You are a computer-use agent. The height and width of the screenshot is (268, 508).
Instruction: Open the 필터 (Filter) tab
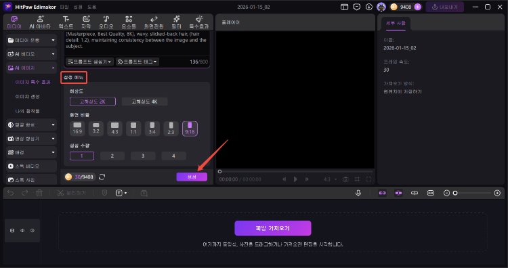(x=177, y=22)
